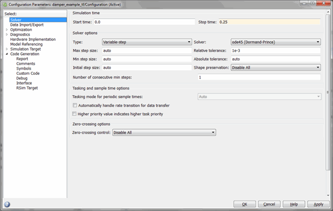Collapse the Code Generation tree node
333x211 pixels.
pos(7,54)
